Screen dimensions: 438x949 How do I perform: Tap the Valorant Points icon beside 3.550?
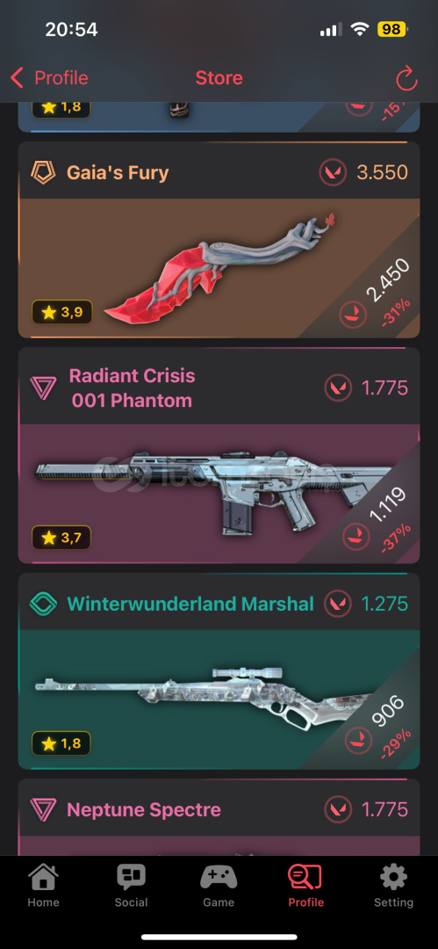point(334,172)
